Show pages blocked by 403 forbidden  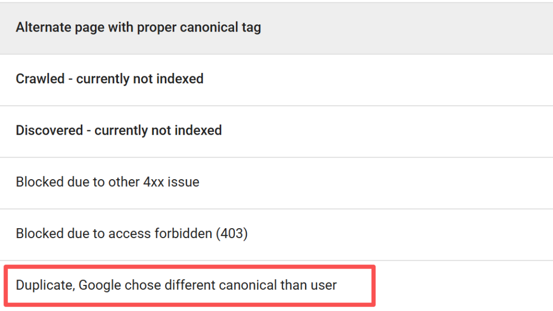click(x=277, y=235)
